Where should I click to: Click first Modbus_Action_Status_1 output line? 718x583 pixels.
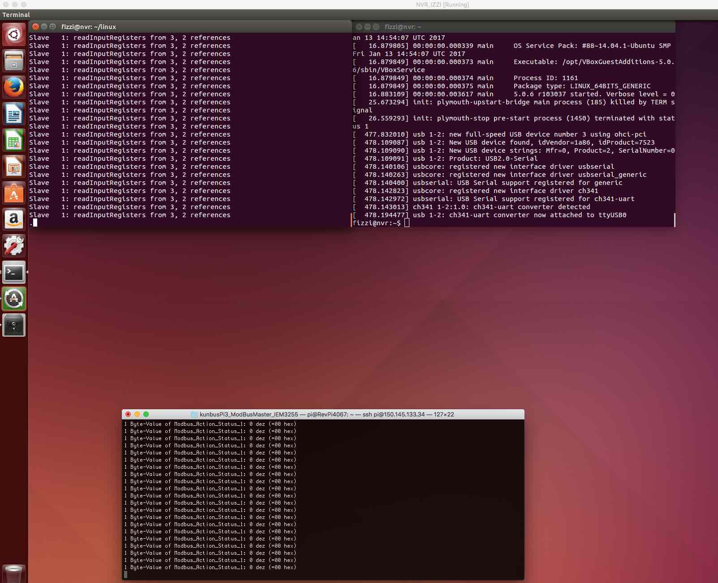click(x=210, y=424)
